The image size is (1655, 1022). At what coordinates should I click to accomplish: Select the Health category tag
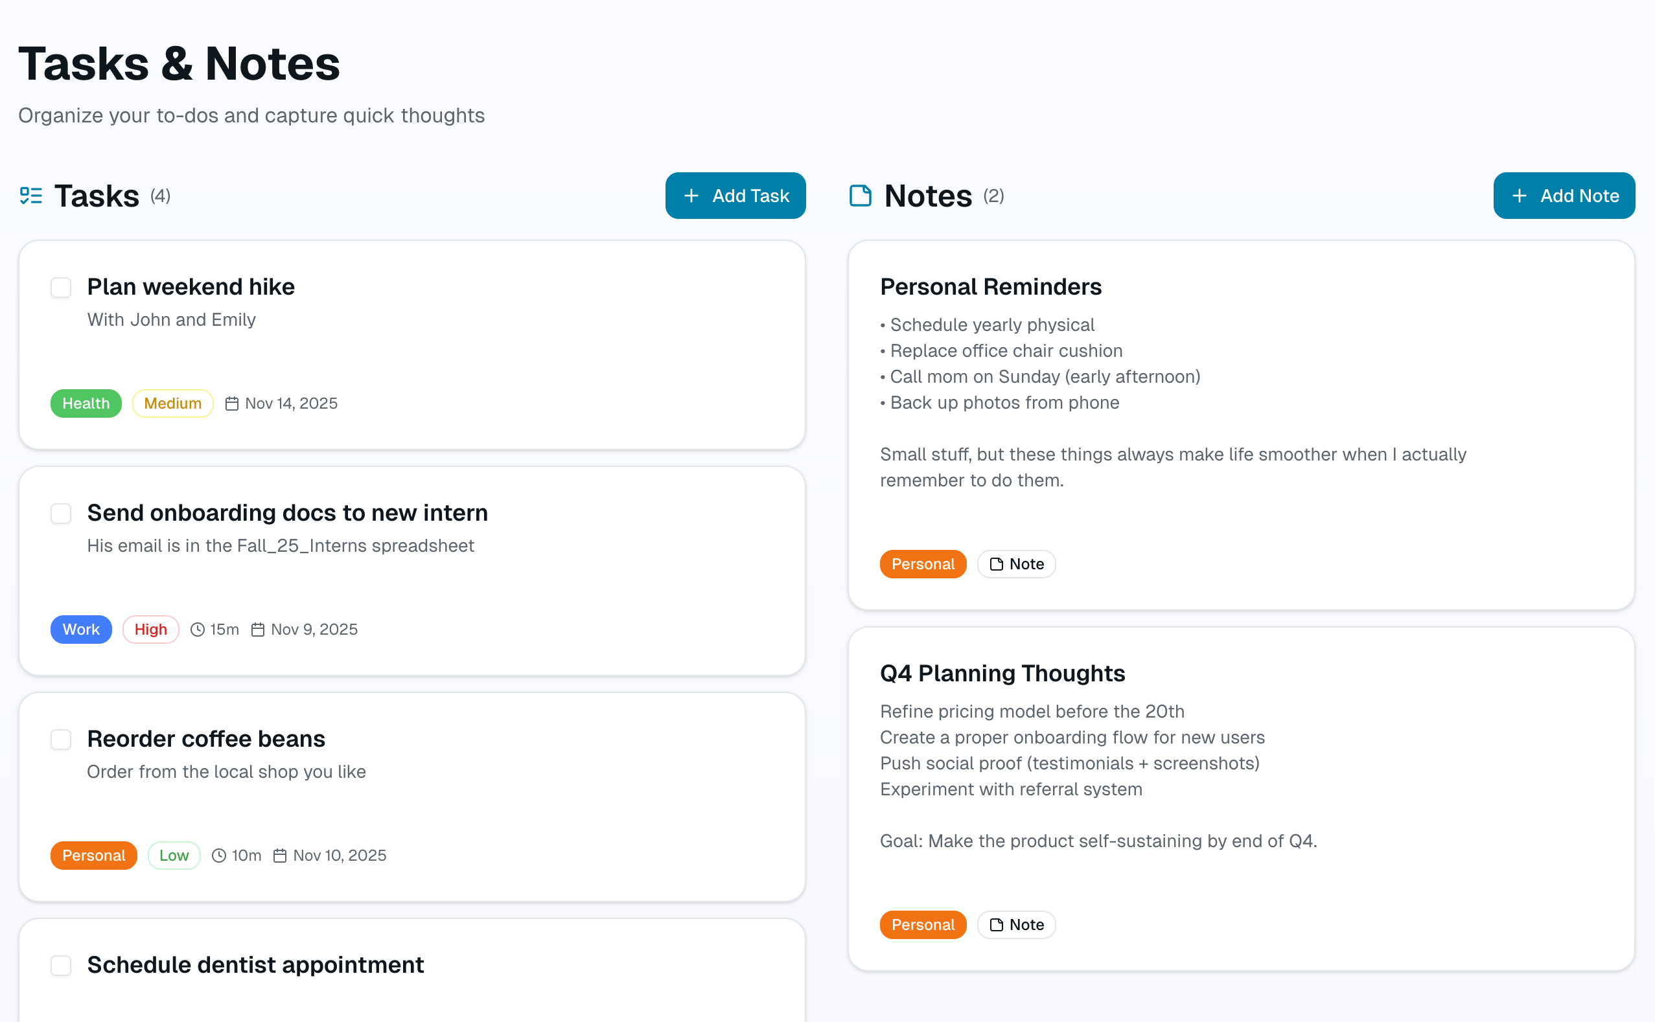[86, 403]
